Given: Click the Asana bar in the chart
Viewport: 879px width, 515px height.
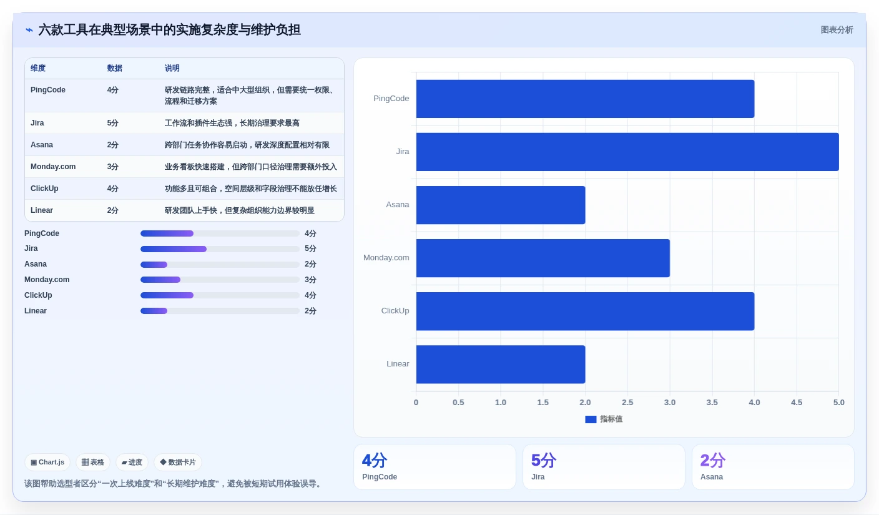Looking at the screenshot, I should tap(501, 205).
